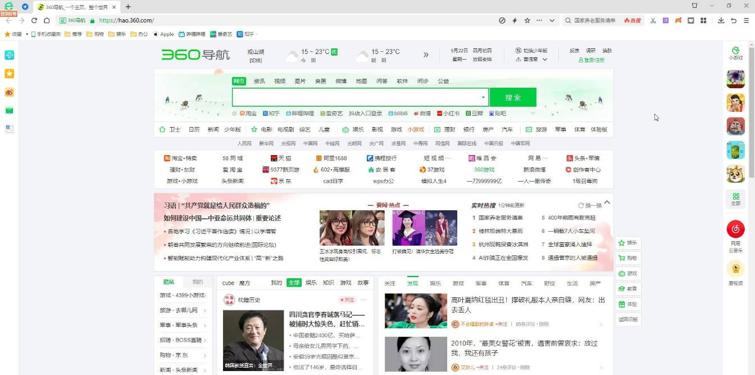755x375 pixels.
Task: Open the search suggestion dropdown arrow
Action: (483, 97)
